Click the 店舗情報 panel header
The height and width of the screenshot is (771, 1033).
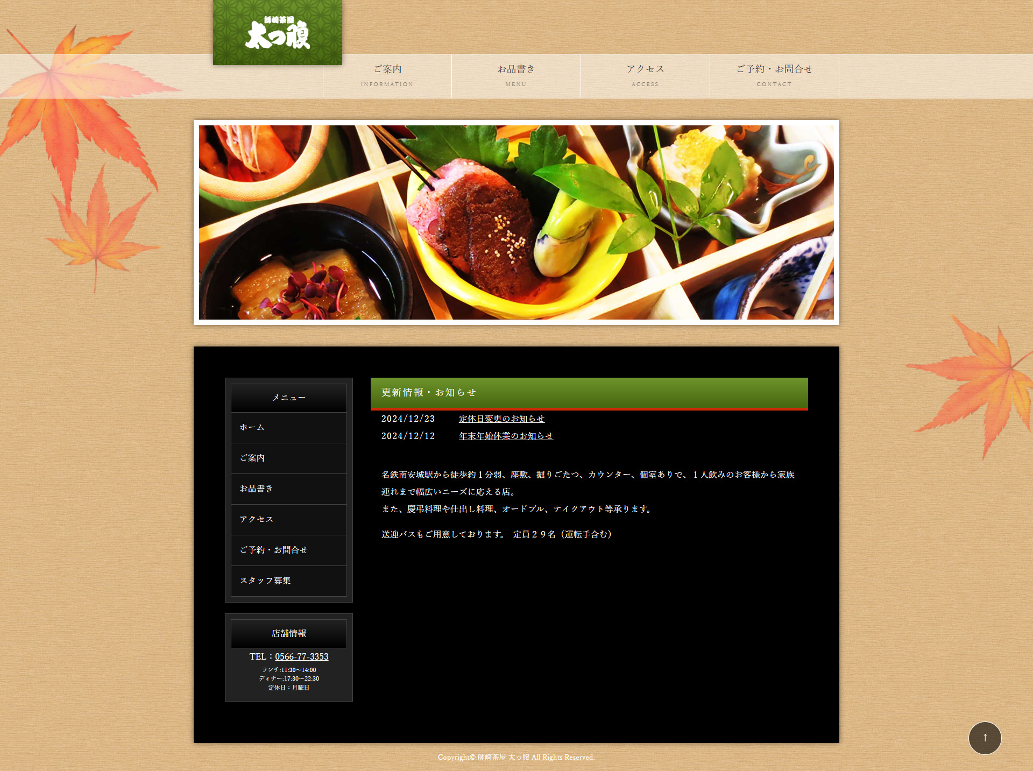click(288, 633)
